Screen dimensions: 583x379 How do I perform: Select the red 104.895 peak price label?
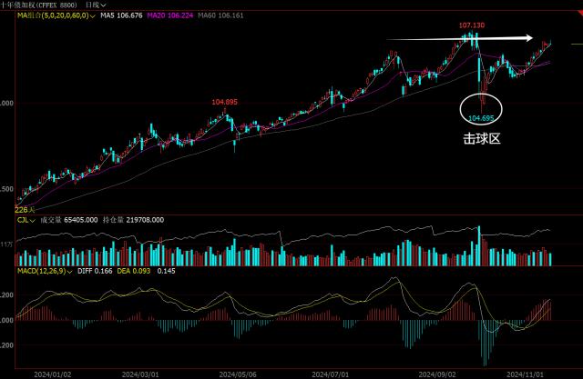tap(224, 103)
